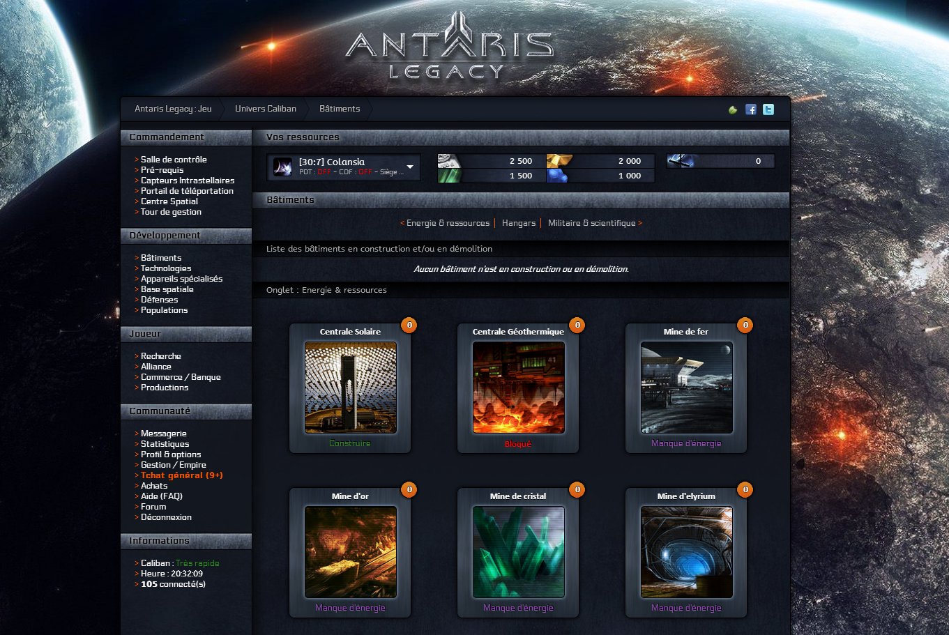Open Capteurs Intrastellaires link
Viewport: 949px width, 635px height.
click(x=188, y=181)
